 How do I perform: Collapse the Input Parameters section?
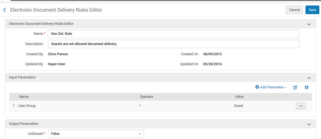coord(309,78)
